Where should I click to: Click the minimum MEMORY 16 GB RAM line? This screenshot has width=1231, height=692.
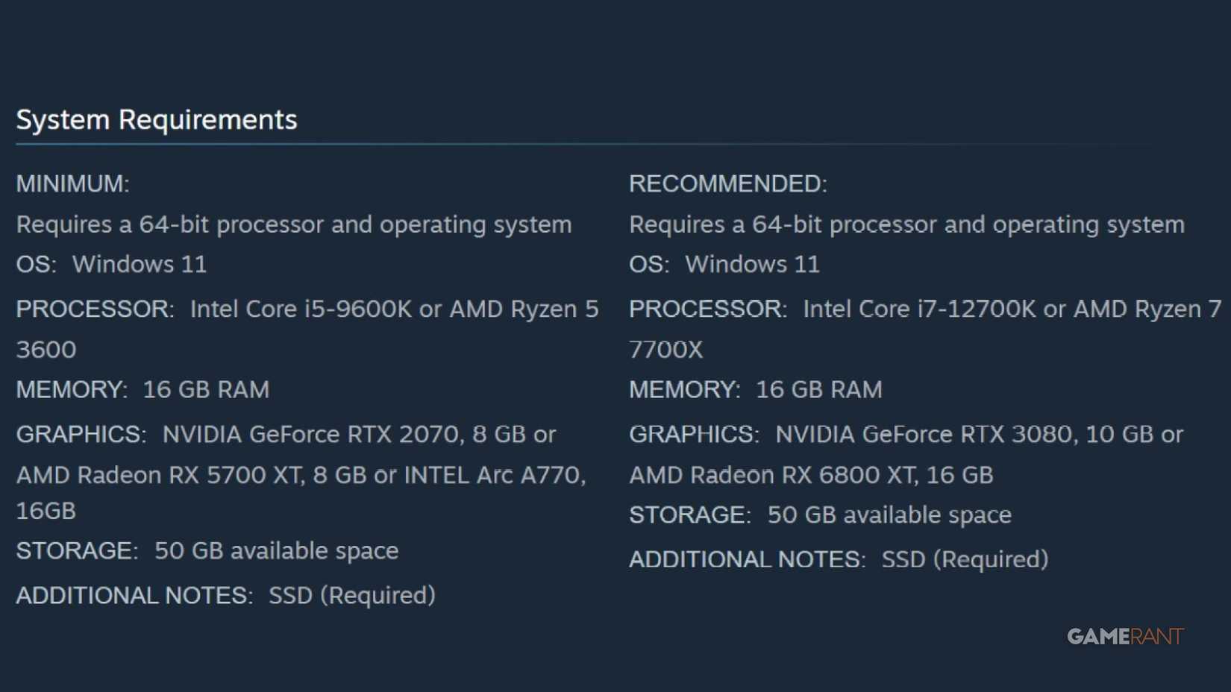(x=142, y=389)
